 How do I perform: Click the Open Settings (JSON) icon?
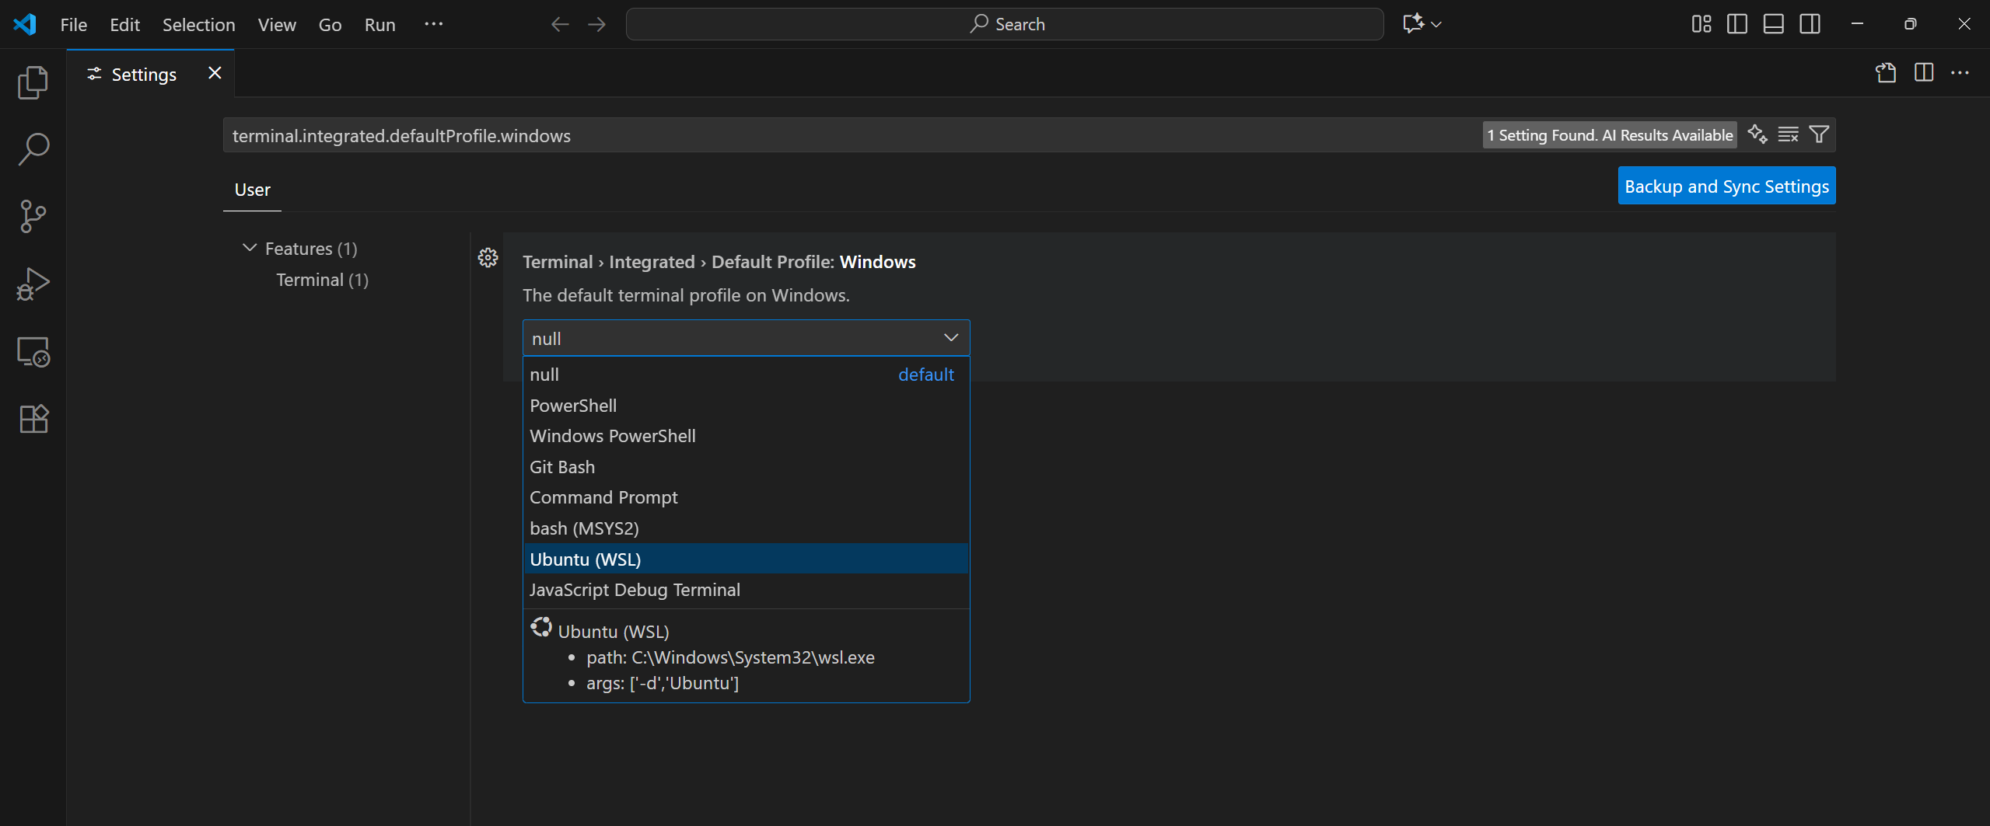pyautogui.click(x=1885, y=73)
